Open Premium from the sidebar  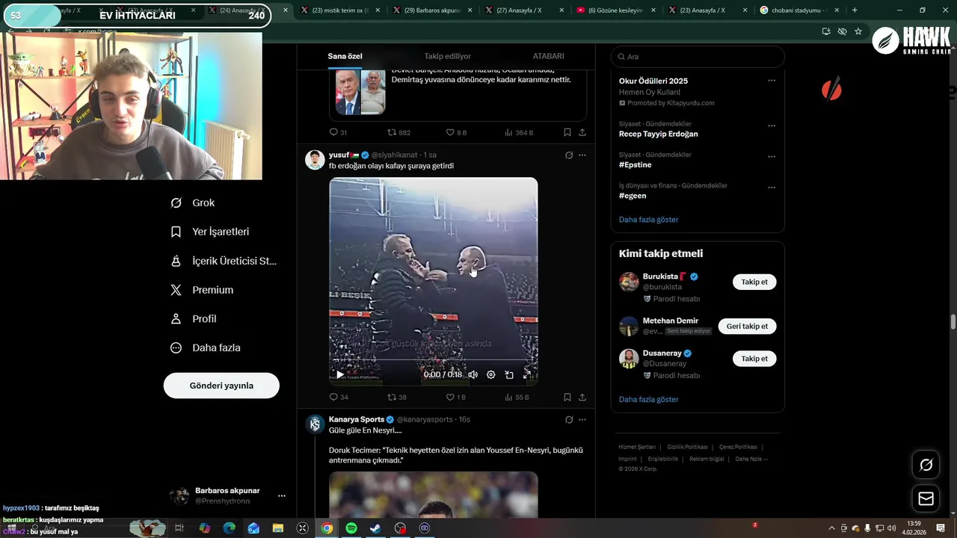click(202, 290)
